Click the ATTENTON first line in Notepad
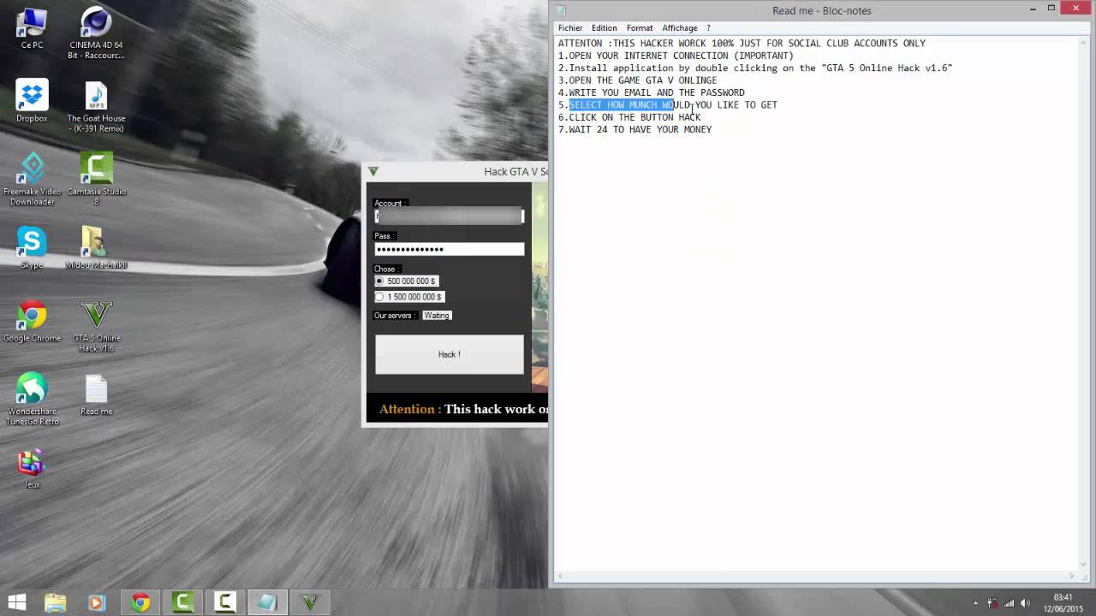Screen dimensions: 1096x616 [x=742, y=43]
